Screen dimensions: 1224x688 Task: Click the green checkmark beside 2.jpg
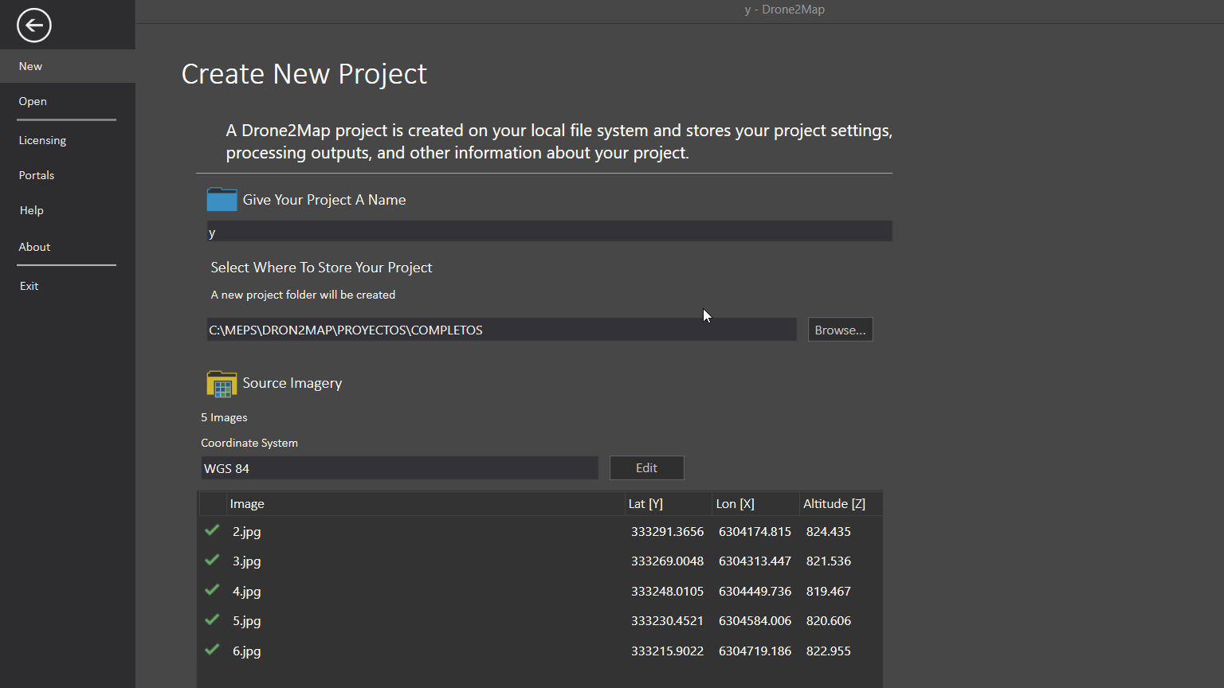tap(212, 530)
